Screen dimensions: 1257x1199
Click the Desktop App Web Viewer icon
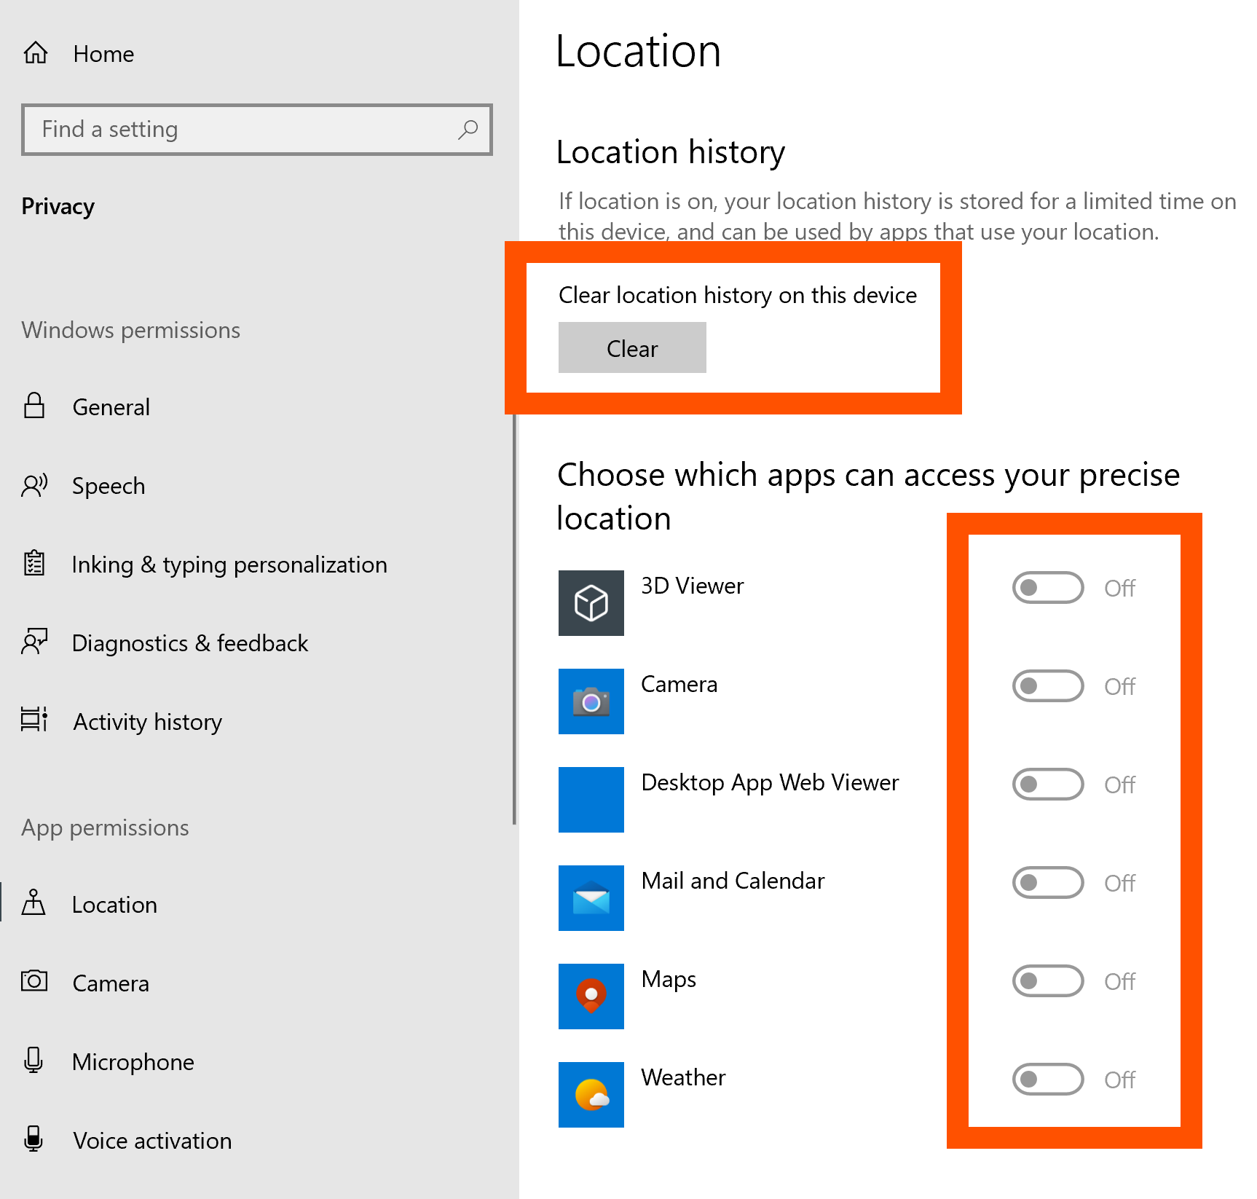tap(591, 800)
